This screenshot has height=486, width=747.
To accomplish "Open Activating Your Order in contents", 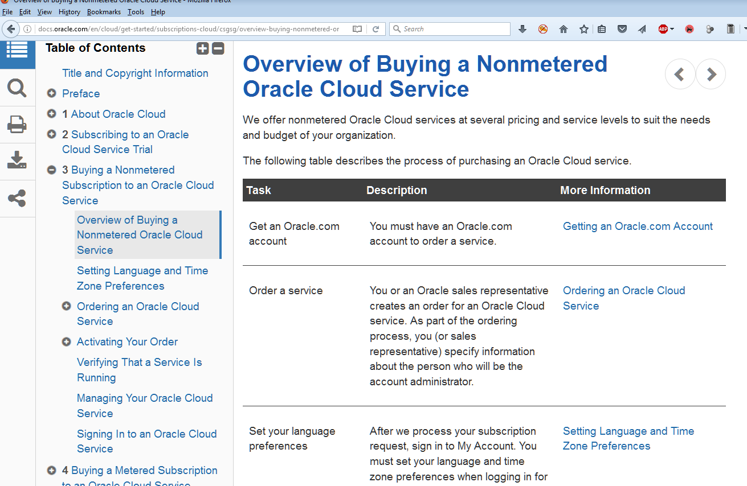I will coord(127,341).
